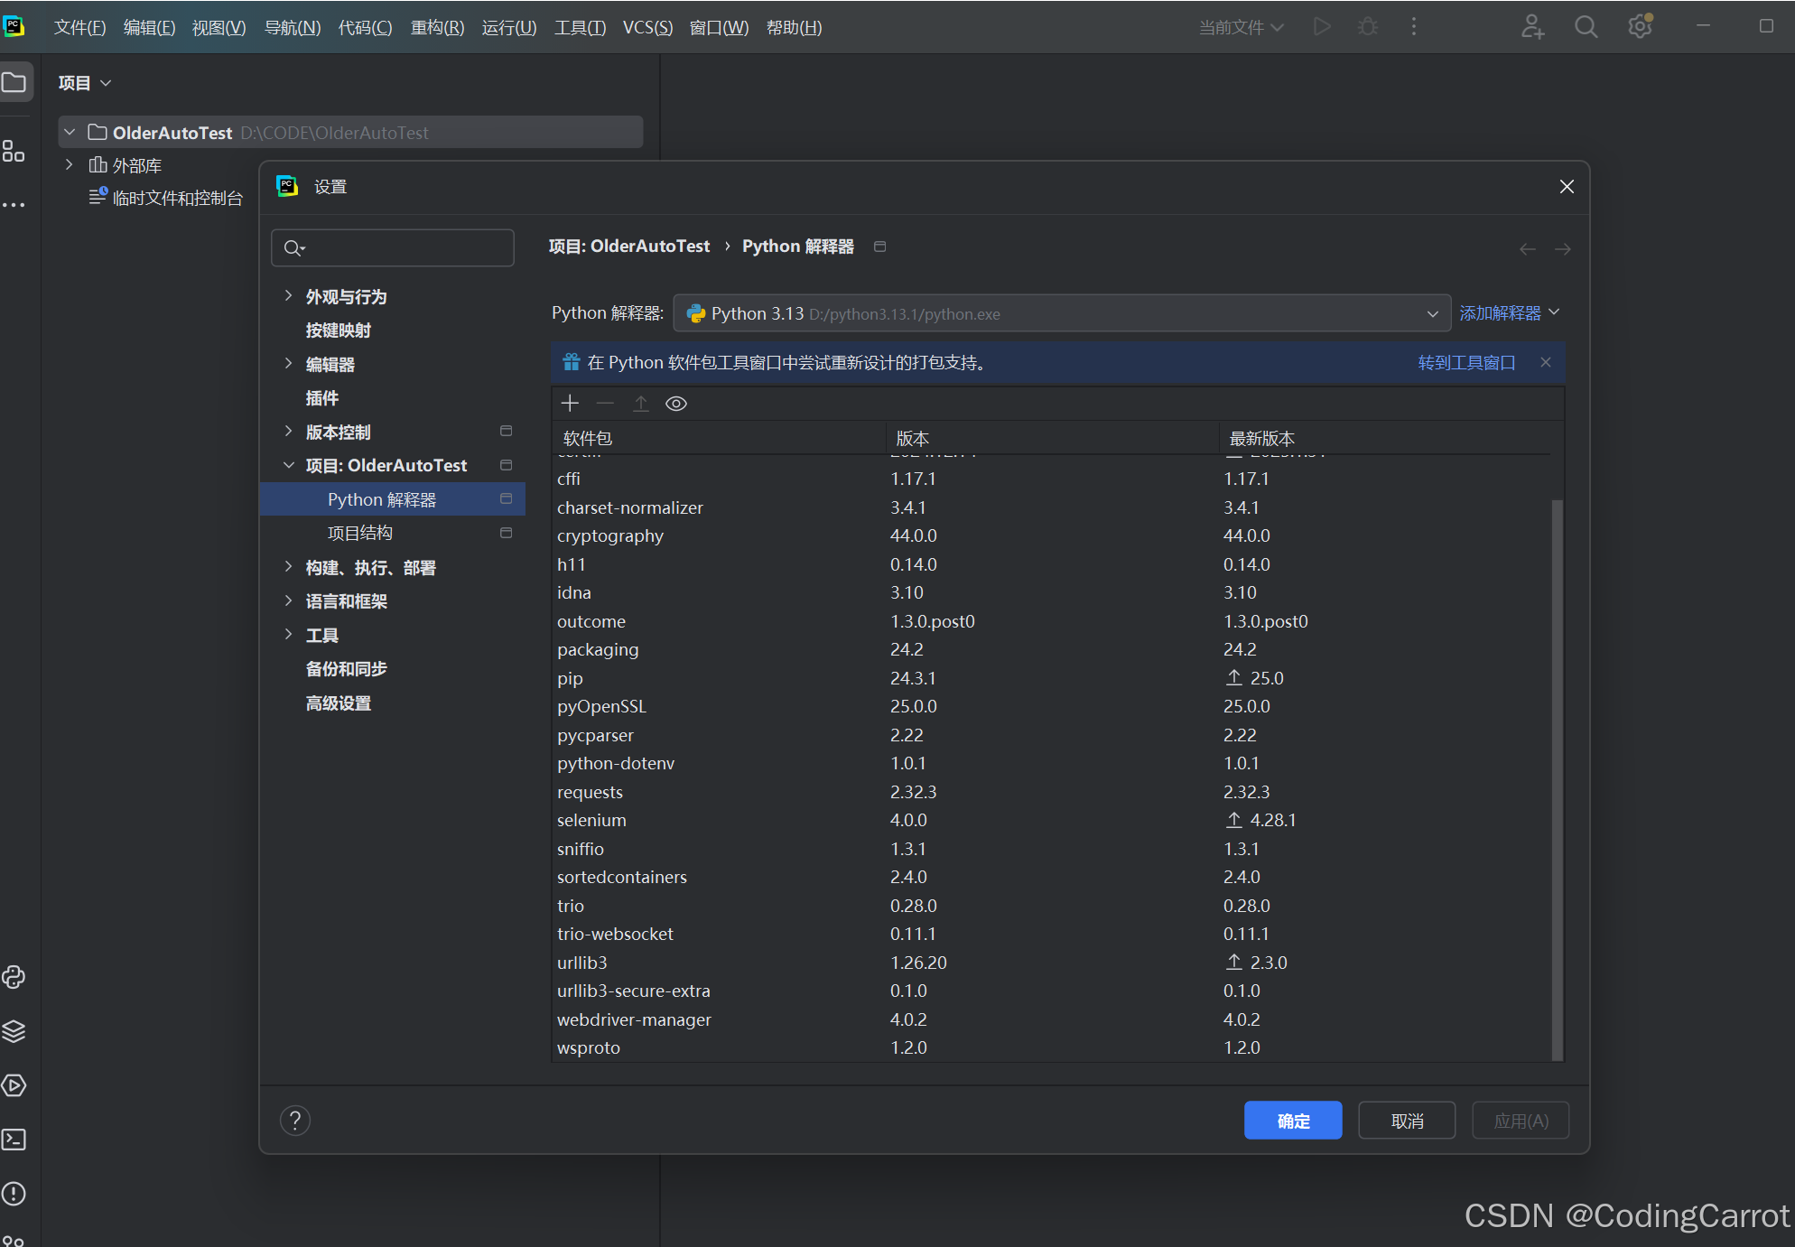Screen dimensions: 1795x1247
Task: Open the Help menu
Action: point(794,27)
